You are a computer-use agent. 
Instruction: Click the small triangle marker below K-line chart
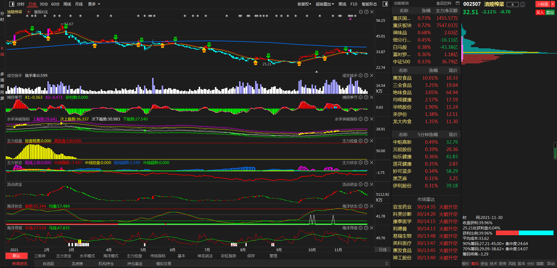coord(316,71)
